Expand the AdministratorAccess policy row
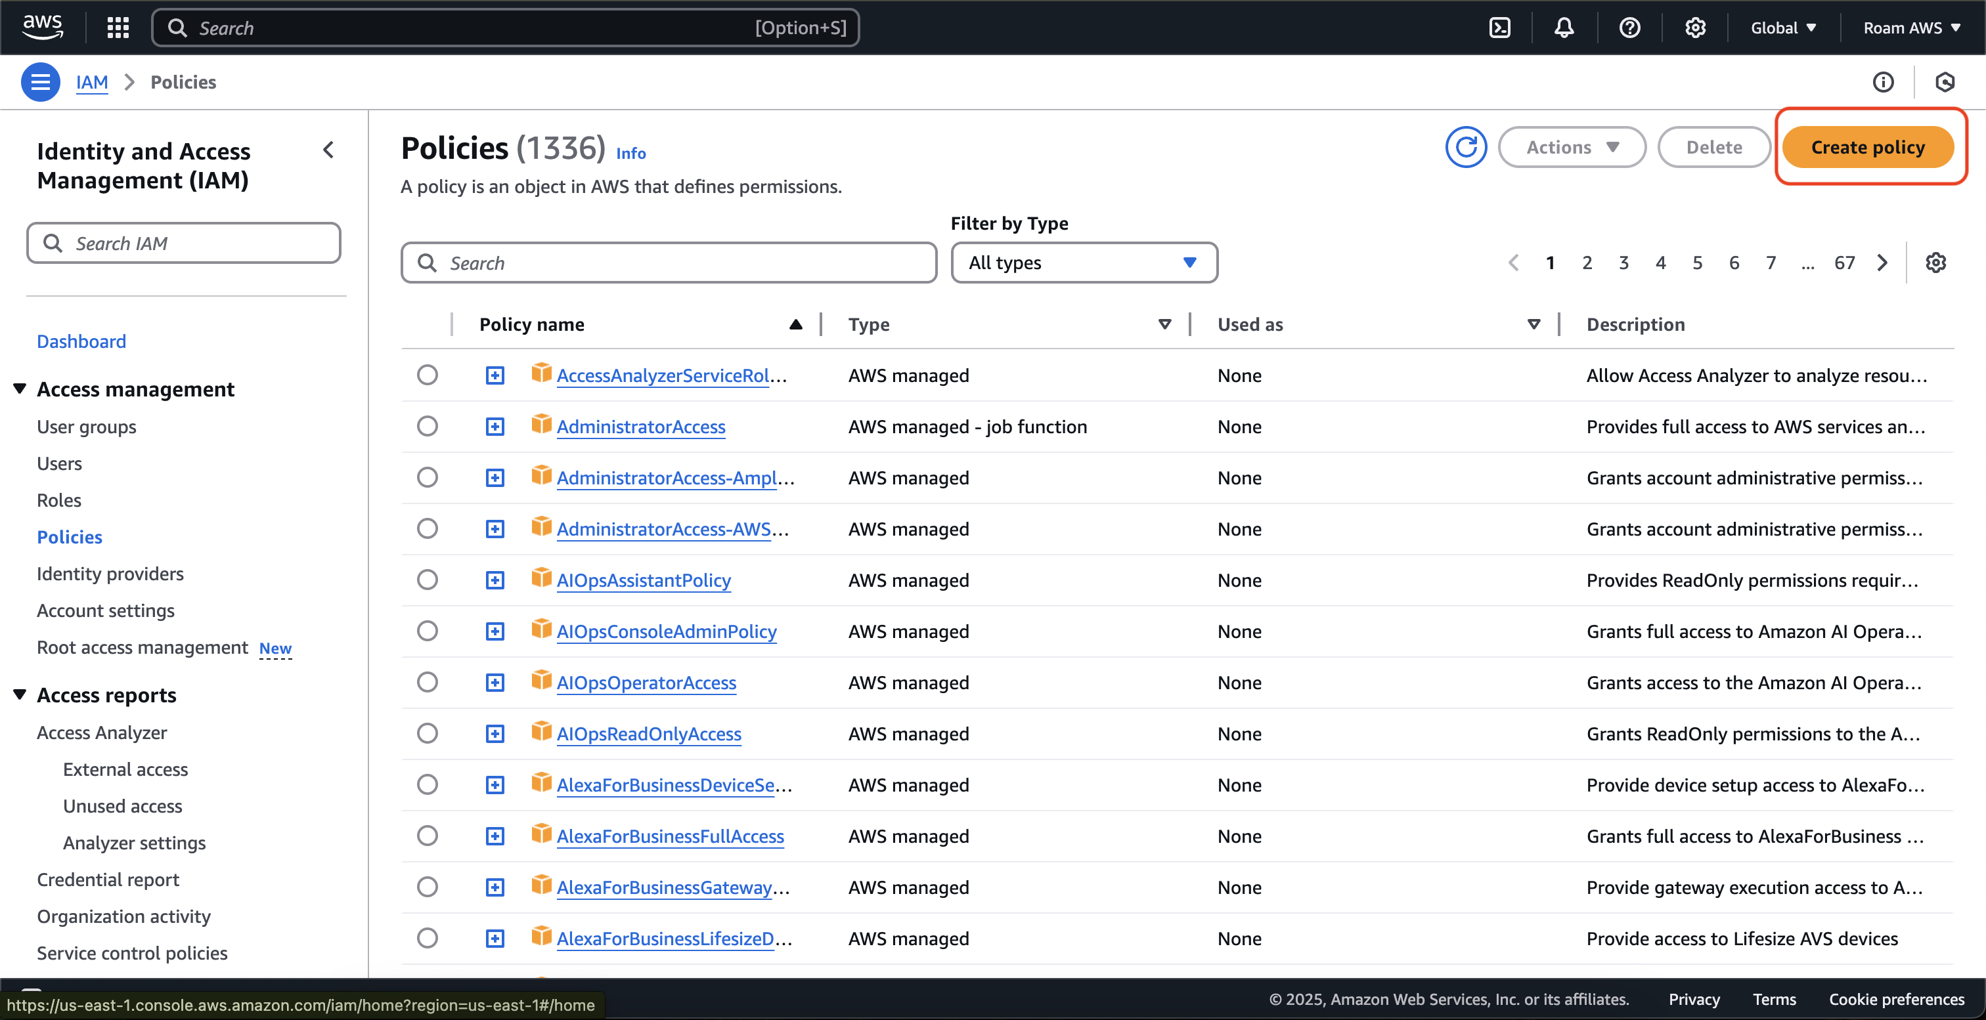1986x1020 pixels. tap(495, 427)
